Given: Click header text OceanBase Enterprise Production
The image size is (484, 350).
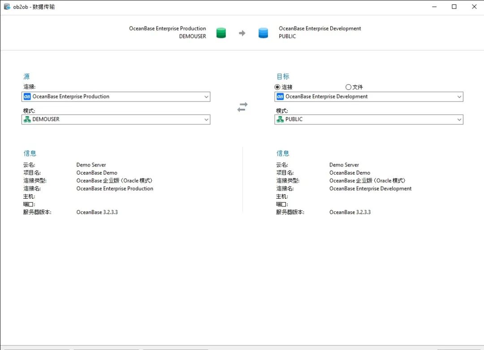Looking at the screenshot, I should pyautogui.click(x=167, y=28).
